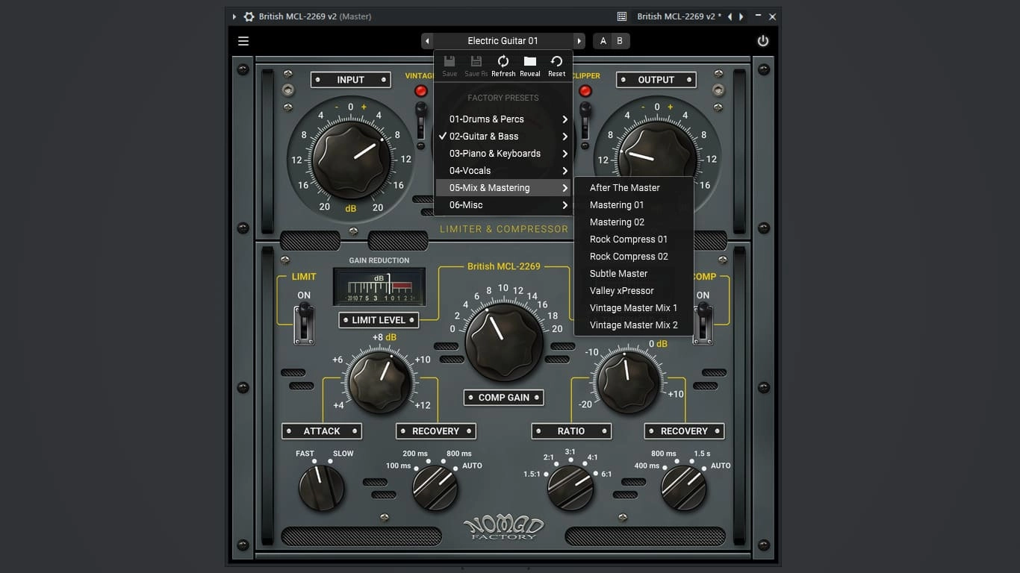This screenshot has width=1020, height=573.
Task: Click the compressor knob marked -20 to +10 dB
Action: click(627, 383)
